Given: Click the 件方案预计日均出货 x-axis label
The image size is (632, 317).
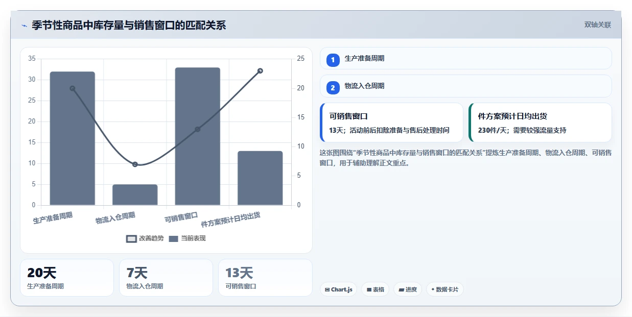Looking at the screenshot, I should coord(231,220).
